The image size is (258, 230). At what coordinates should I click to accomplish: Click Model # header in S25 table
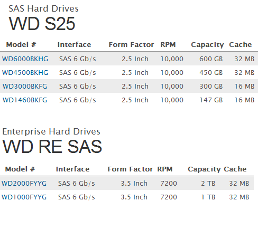point(21,45)
